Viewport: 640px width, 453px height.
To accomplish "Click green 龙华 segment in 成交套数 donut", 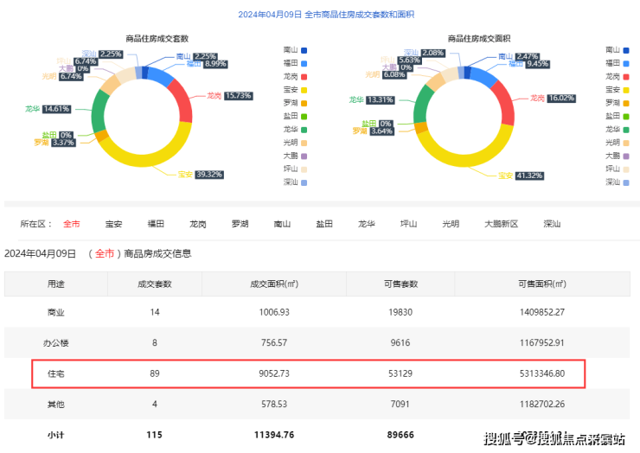I will click(99, 112).
